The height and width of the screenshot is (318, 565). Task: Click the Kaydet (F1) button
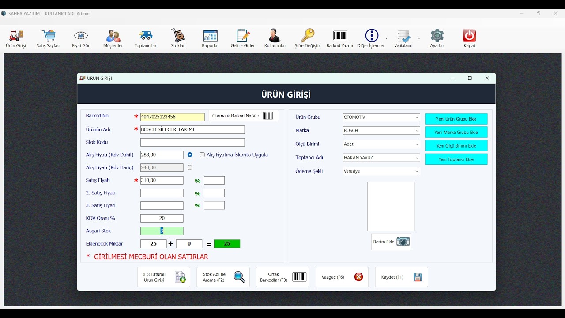402,277
